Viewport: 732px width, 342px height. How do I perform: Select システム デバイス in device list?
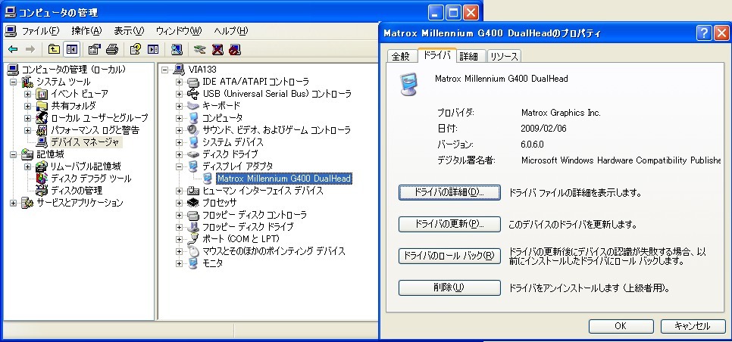tap(233, 142)
